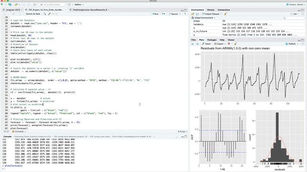Click the (Untitled) section navigator in status bar
The height and width of the screenshot is (172, 307).
click(x=19, y=132)
